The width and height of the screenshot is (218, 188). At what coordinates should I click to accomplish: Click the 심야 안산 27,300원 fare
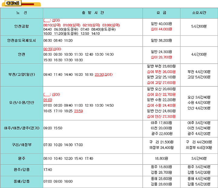[161, 117]
